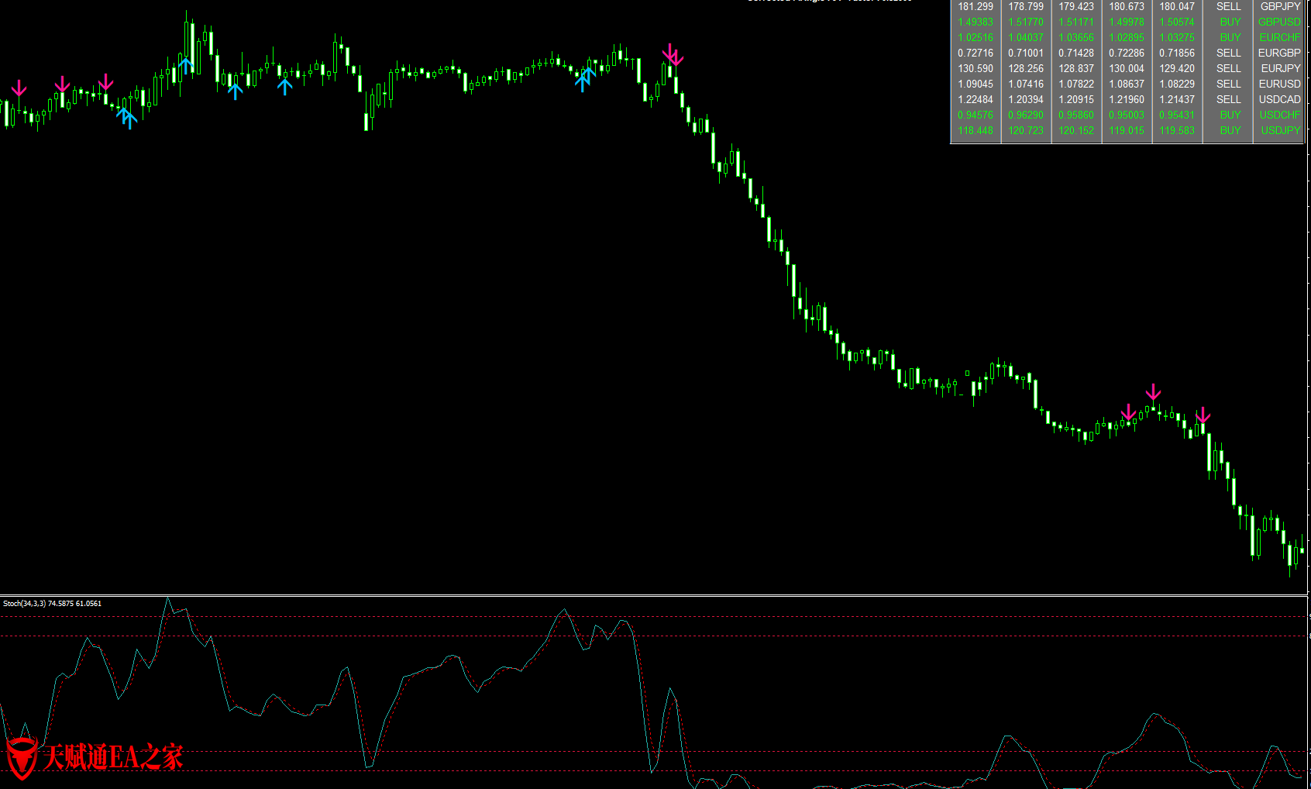Click the EURUSD symbol in the table
This screenshot has width=1311, height=789.
pos(1279,84)
